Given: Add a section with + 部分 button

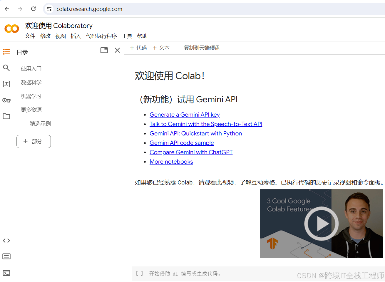Looking at the screenshot, I should point(34,141).
